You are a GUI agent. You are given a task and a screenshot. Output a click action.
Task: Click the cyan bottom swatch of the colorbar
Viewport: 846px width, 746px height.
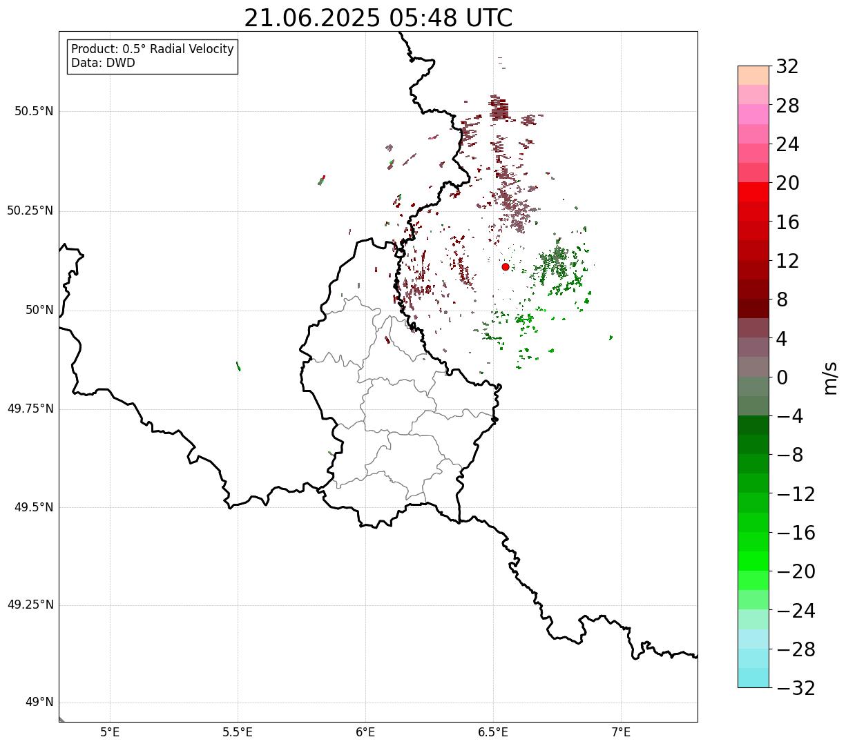[753, 678]
